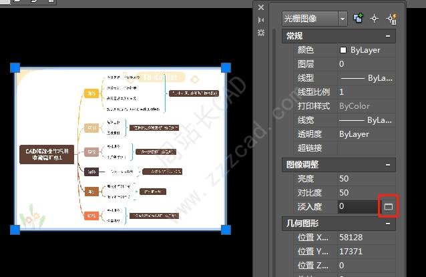
Task: Close the properties palette with the X
Action: coord(261,7)
